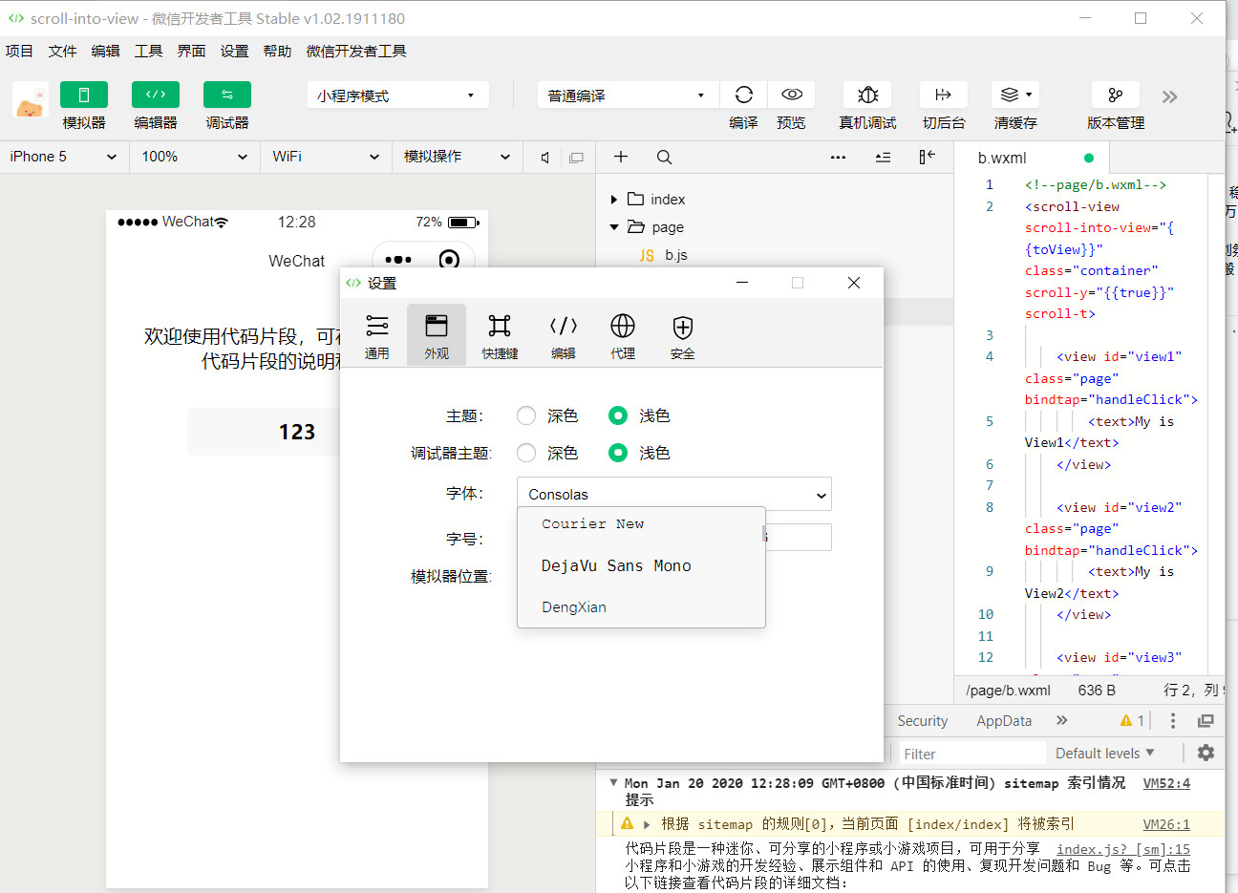Open the 工具 menu

pos(148,52)
